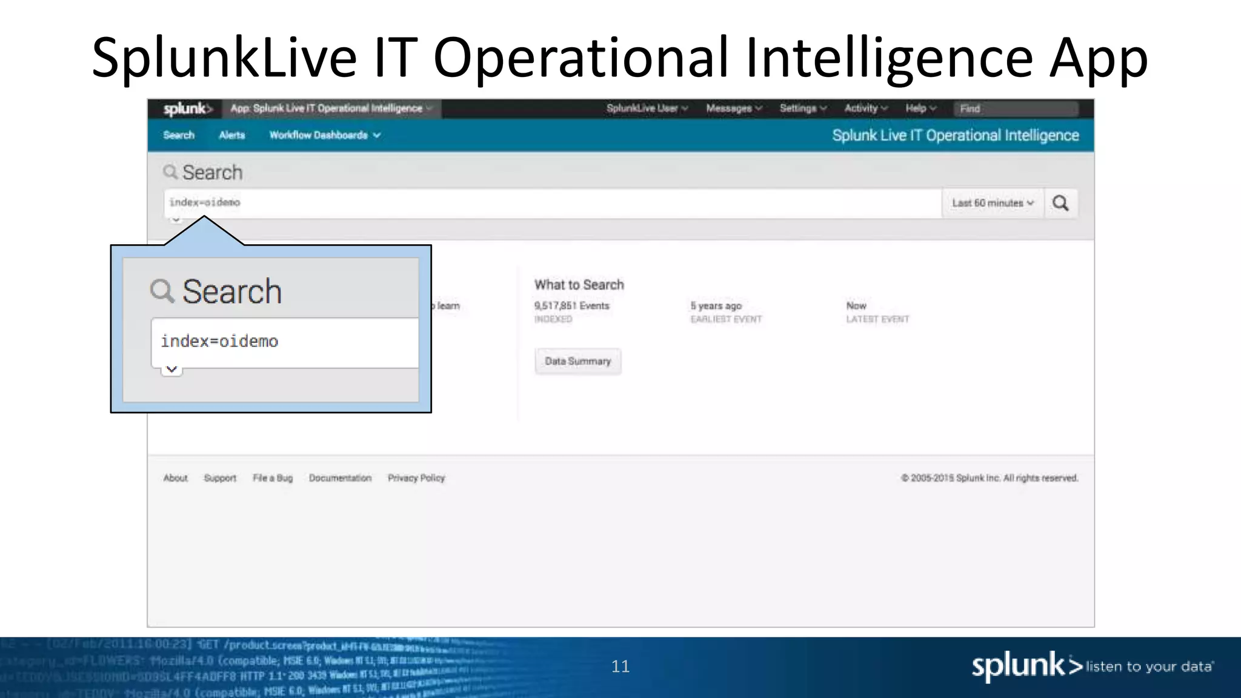The width and height of the screenshot is (1241, 698).
Task: Click the Find input box
Action: pyautogui.click(x=1016, y=108)
